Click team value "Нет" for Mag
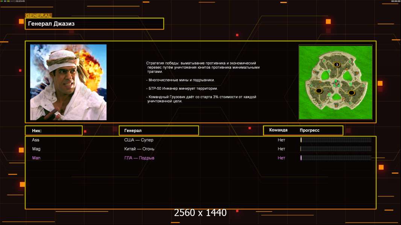This screenshot has height=225, width=401. click(x=281, y=149)
